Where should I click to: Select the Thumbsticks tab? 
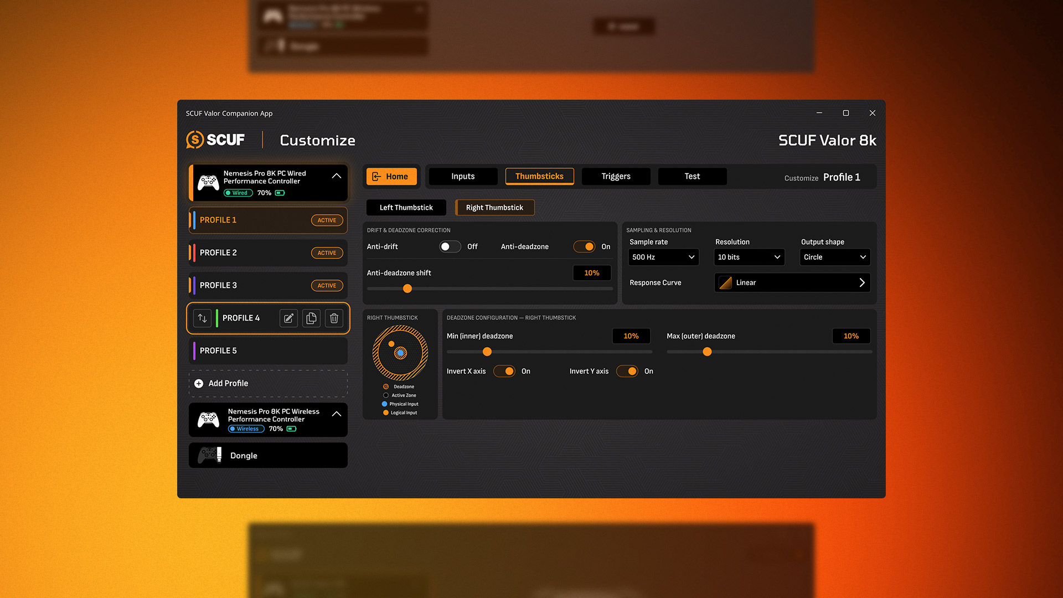[x=539, y=177]
